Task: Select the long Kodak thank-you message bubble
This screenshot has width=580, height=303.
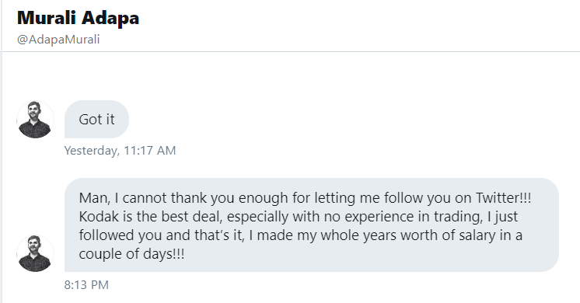Action: pos(312,225)
